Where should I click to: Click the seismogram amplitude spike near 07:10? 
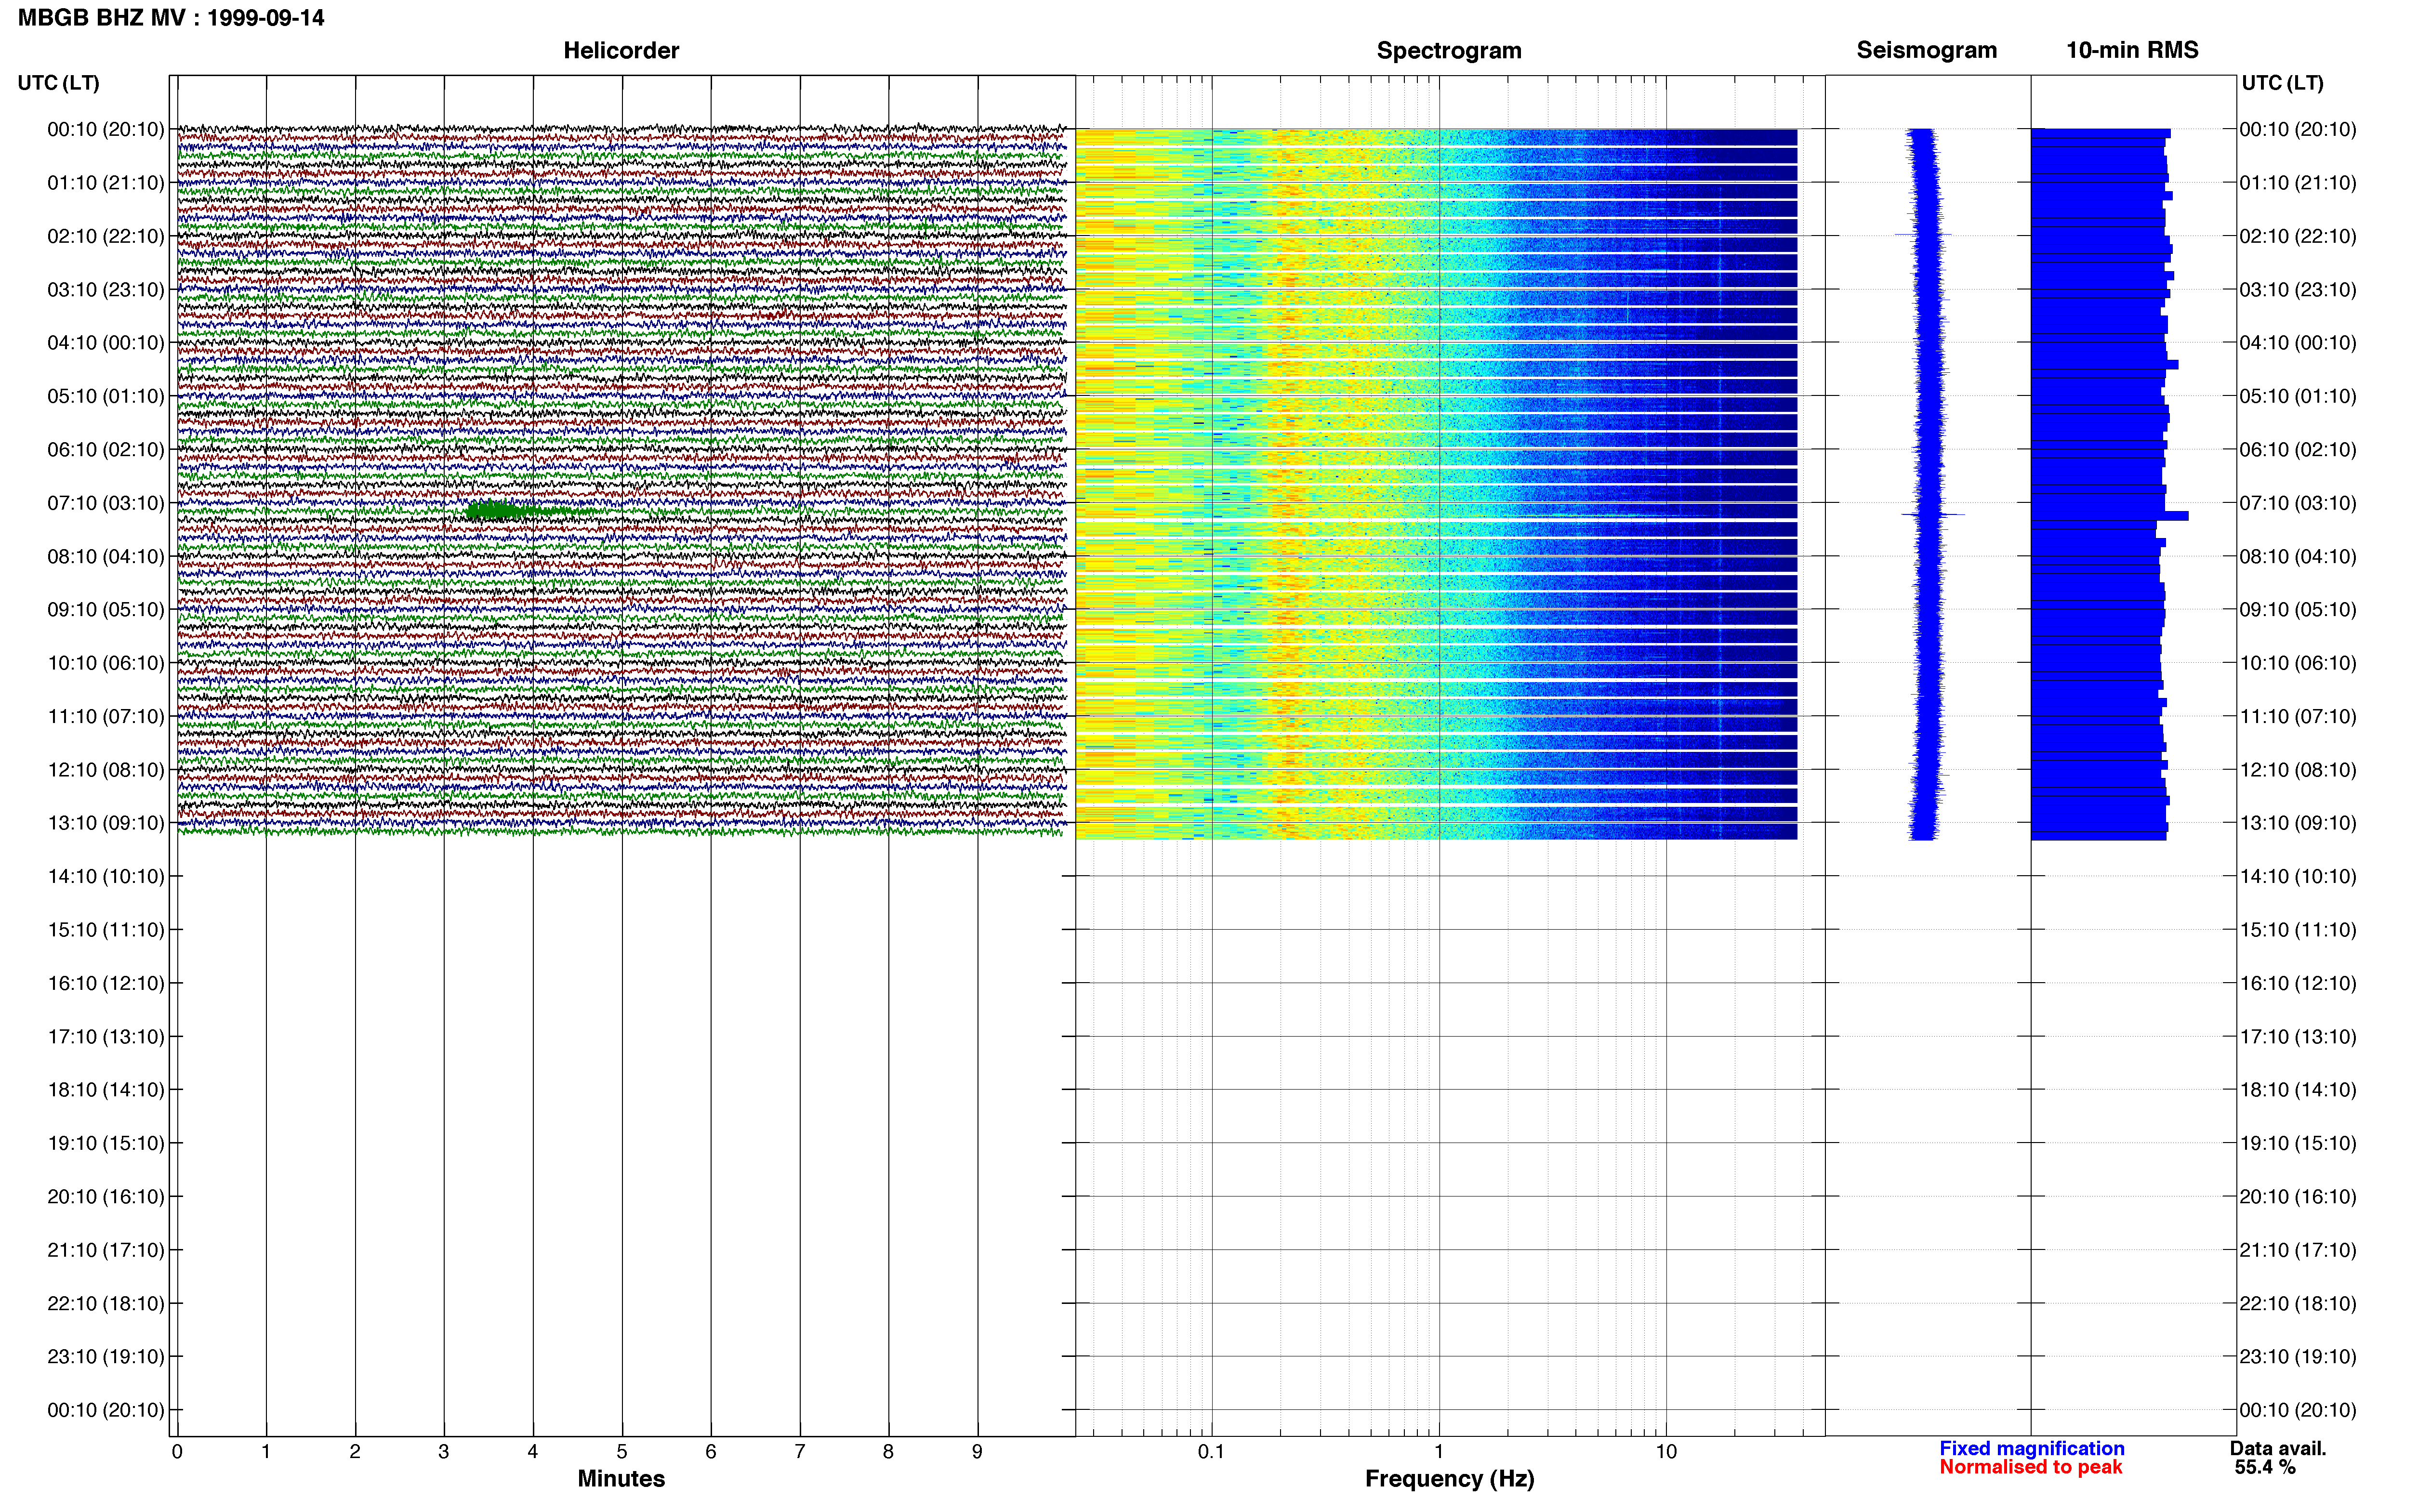point(1932,515)
